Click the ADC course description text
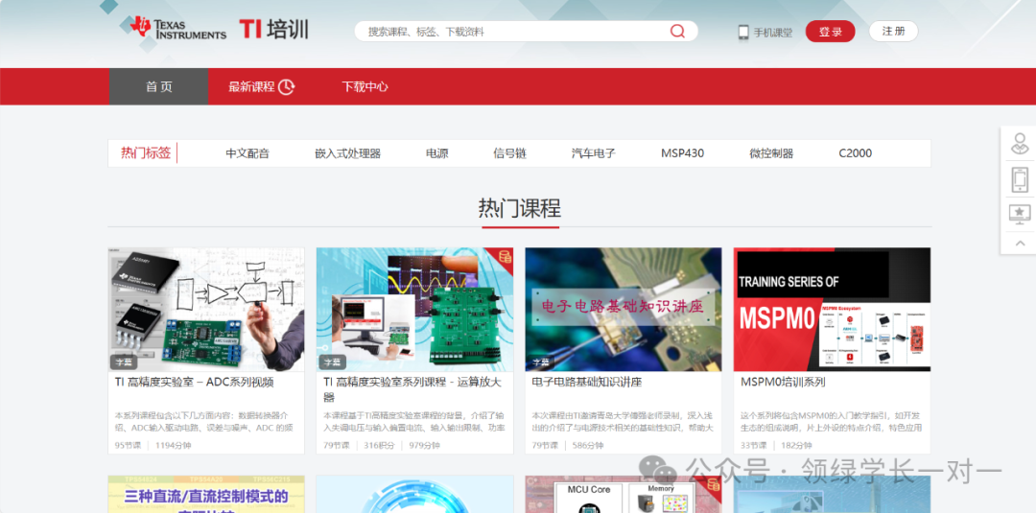 tap(206, 421)
